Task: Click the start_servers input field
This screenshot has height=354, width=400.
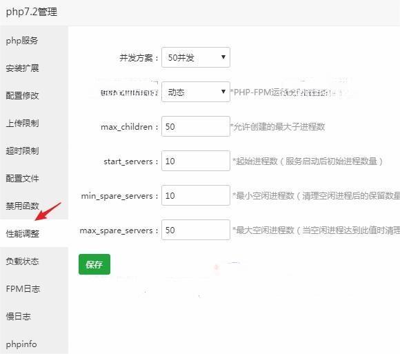Action: [196, 161]
